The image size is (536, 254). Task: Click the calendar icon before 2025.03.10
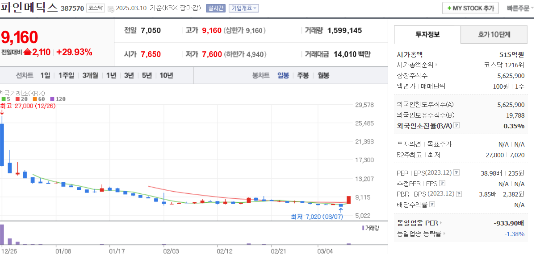pyautogui.click(x=111, y=8)
